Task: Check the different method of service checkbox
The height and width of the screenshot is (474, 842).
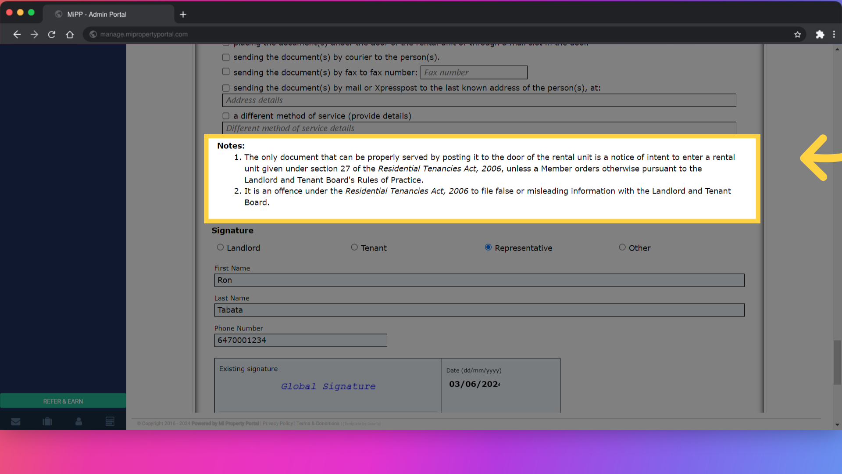Action: [x=226, y=116]
